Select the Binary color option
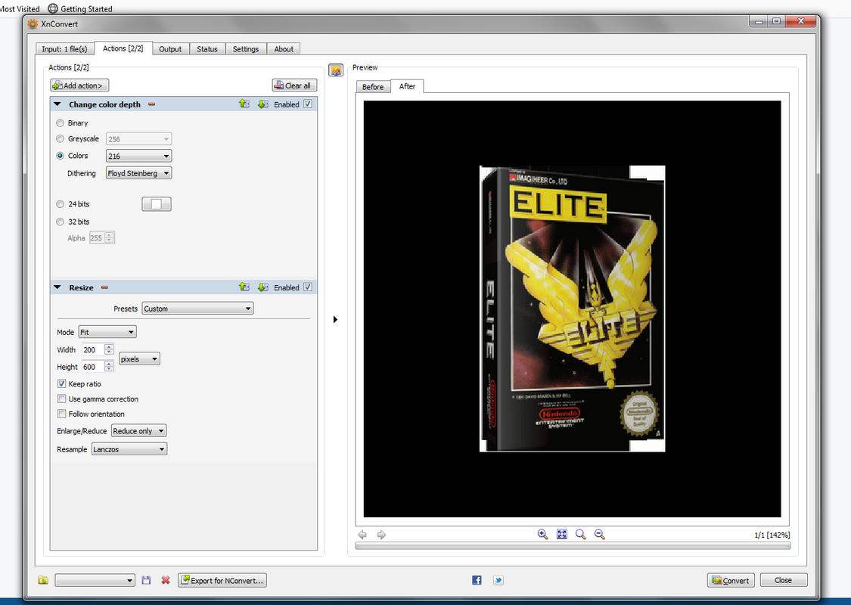This screenshot has height=605, width=851. click(61, 123)
